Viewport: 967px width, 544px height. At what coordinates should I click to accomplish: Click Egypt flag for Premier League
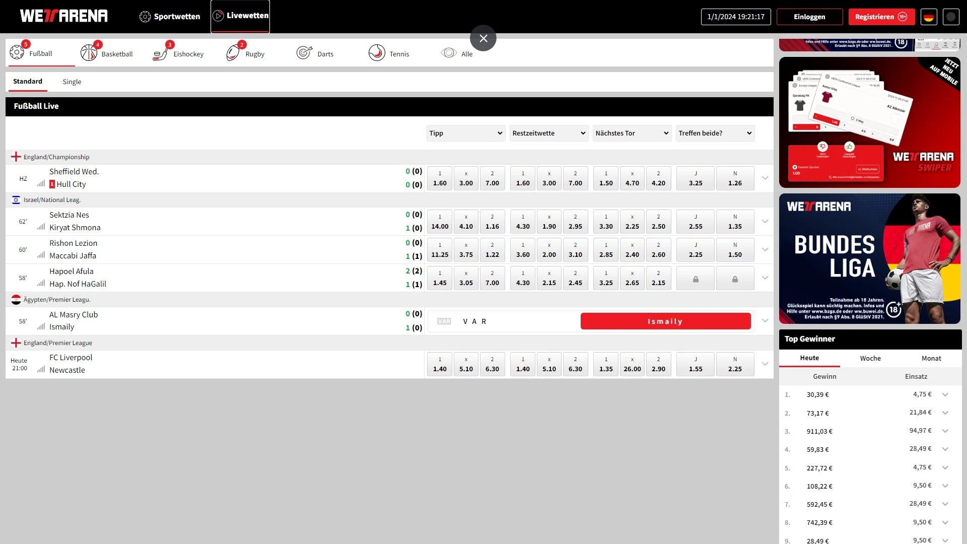click(x=16, y=300)
